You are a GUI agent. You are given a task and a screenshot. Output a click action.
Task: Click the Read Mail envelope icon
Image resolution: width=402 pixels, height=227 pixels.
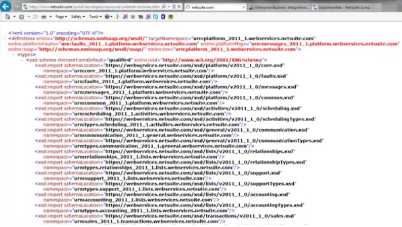tap(35, 17)
